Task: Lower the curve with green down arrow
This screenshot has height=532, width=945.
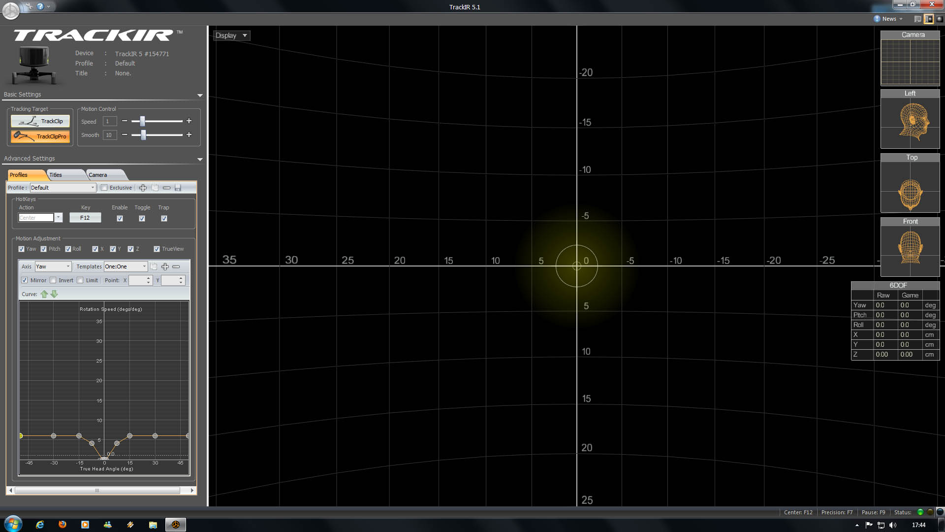Action: click(54, 294)
